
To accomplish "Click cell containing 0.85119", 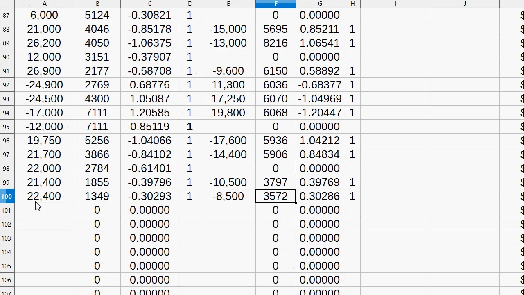I will tap(150, 127).
